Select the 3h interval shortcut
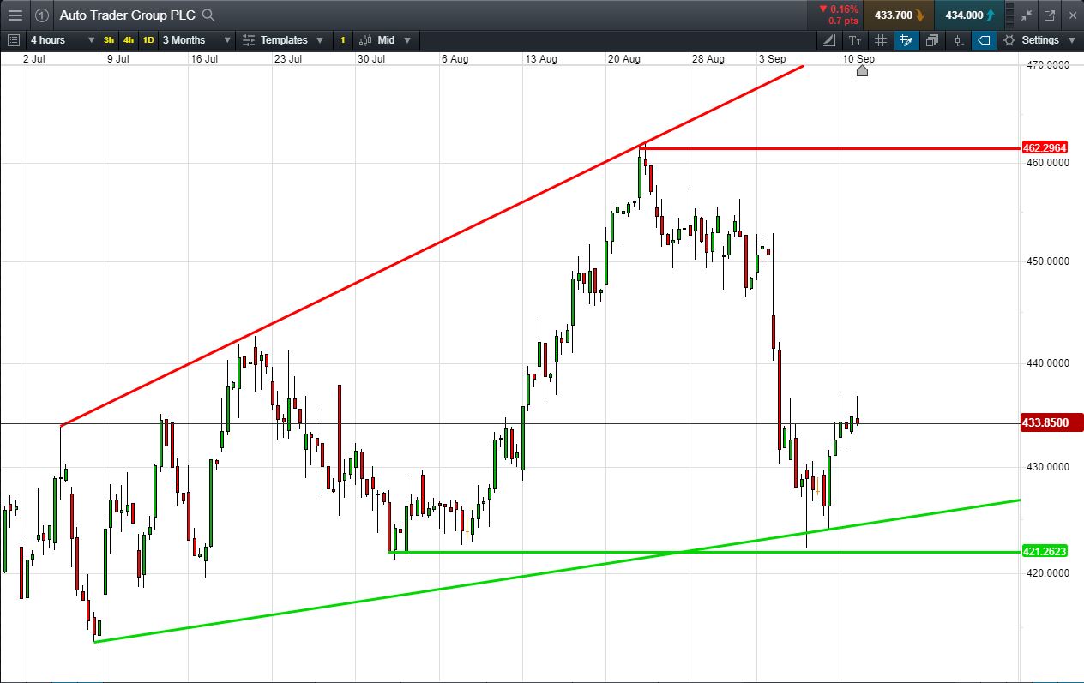This screenshot has height=683, width=1084. pos(109,40)
